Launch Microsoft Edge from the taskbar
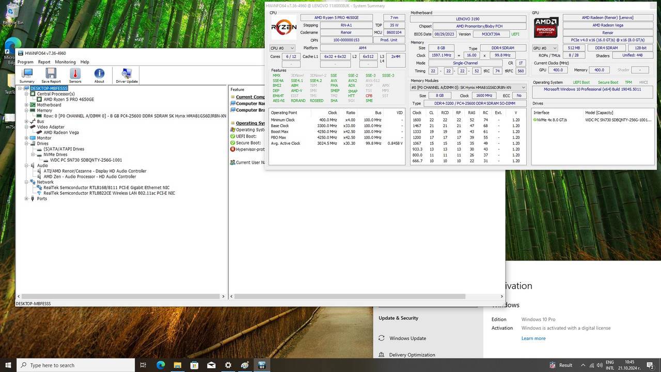 161,365
